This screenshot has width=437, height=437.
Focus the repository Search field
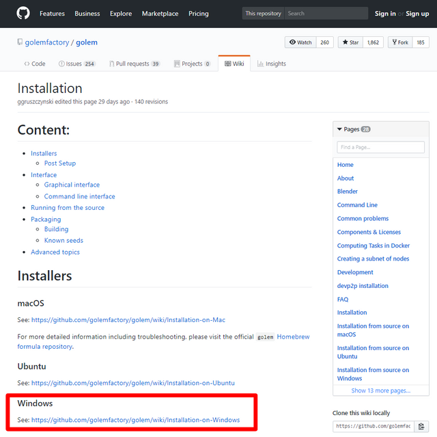[326, 14]
